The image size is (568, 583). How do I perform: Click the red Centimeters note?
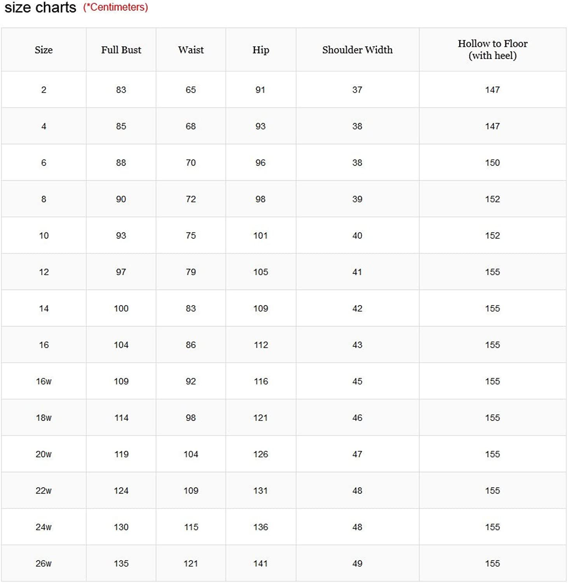click(115, 7)
